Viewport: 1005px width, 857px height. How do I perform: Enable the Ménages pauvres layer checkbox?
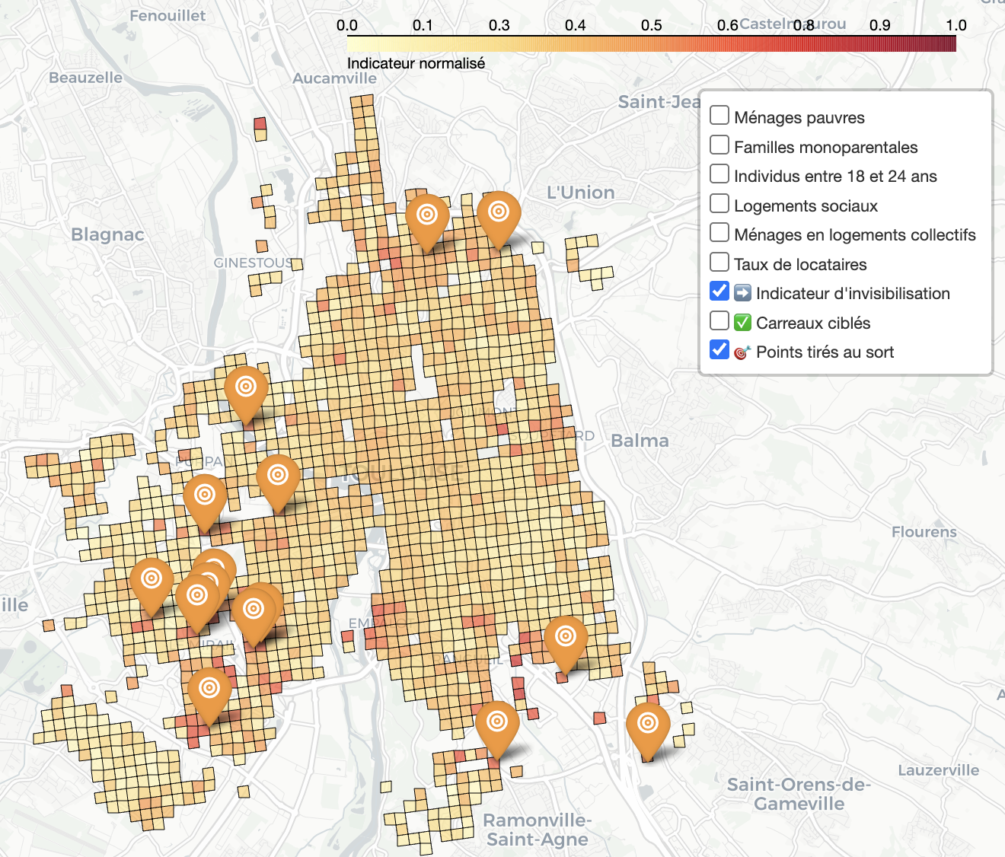coord(719,116)
